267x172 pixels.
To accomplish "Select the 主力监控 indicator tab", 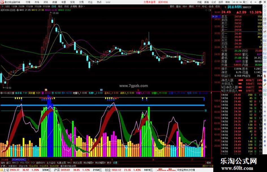I will 51,163.
